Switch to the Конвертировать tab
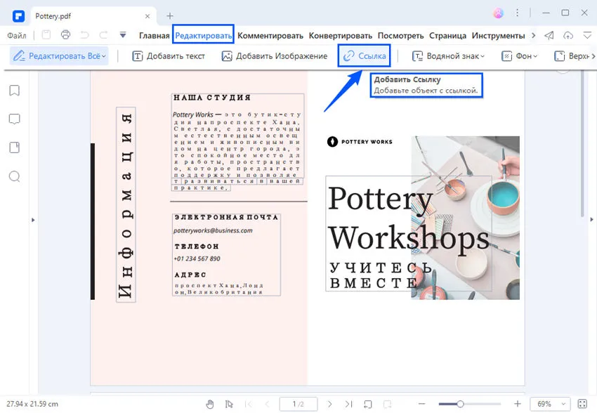597x413 pixels. click(341, 36)
